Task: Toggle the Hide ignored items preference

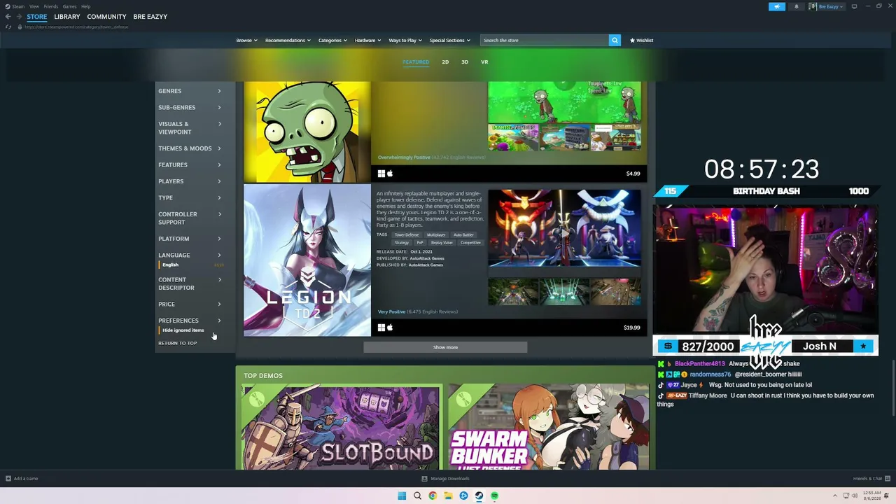Action: tap(183, 330)
